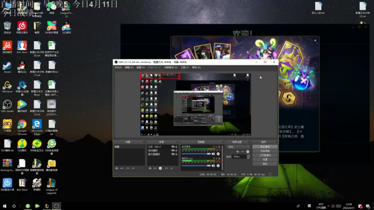Open the League of Legends desktop shortcut
This screenshot has width=374, height=210.
51,186
